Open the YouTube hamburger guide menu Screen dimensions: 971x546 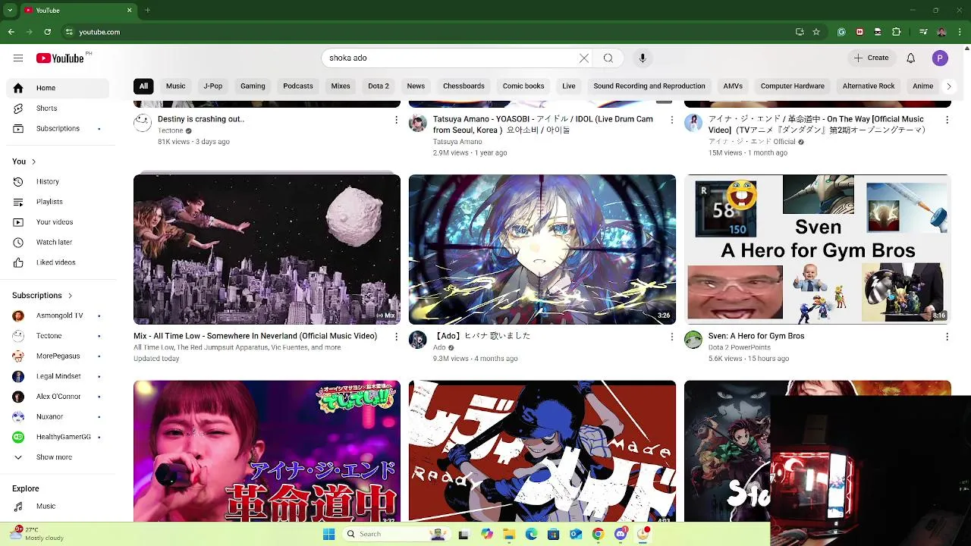(18, 58)
